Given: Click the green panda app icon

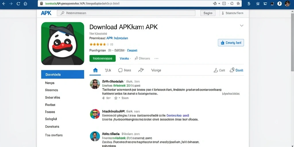Looking at the screenshot, I should 63,44.
